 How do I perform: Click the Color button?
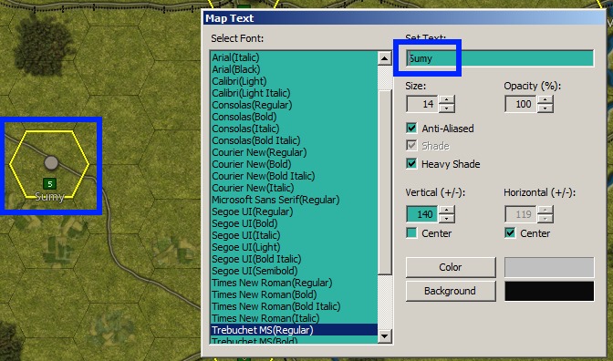pos(451,267)
